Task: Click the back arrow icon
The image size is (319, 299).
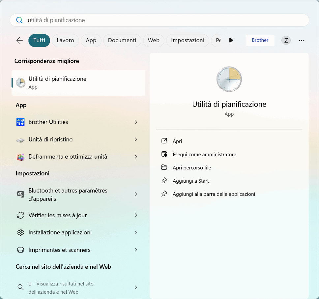Action: [20, 40]
